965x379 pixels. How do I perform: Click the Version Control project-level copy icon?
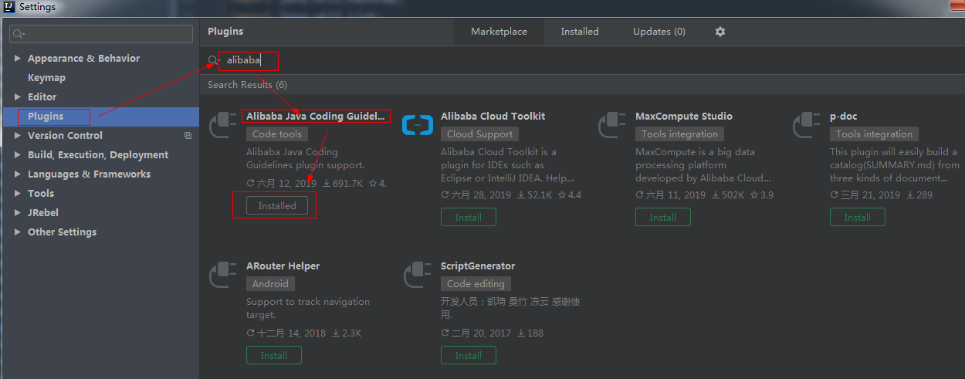click(x=188, y=136)
